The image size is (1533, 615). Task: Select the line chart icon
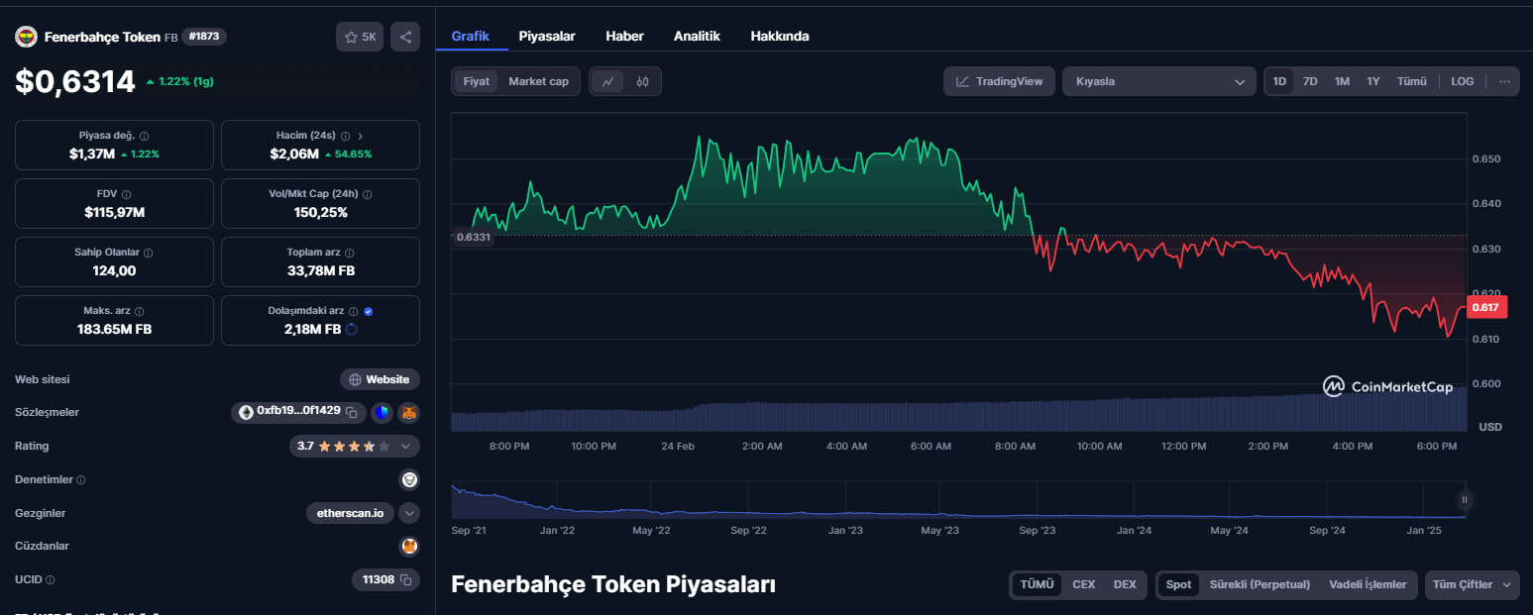click(x=607, y=81)
